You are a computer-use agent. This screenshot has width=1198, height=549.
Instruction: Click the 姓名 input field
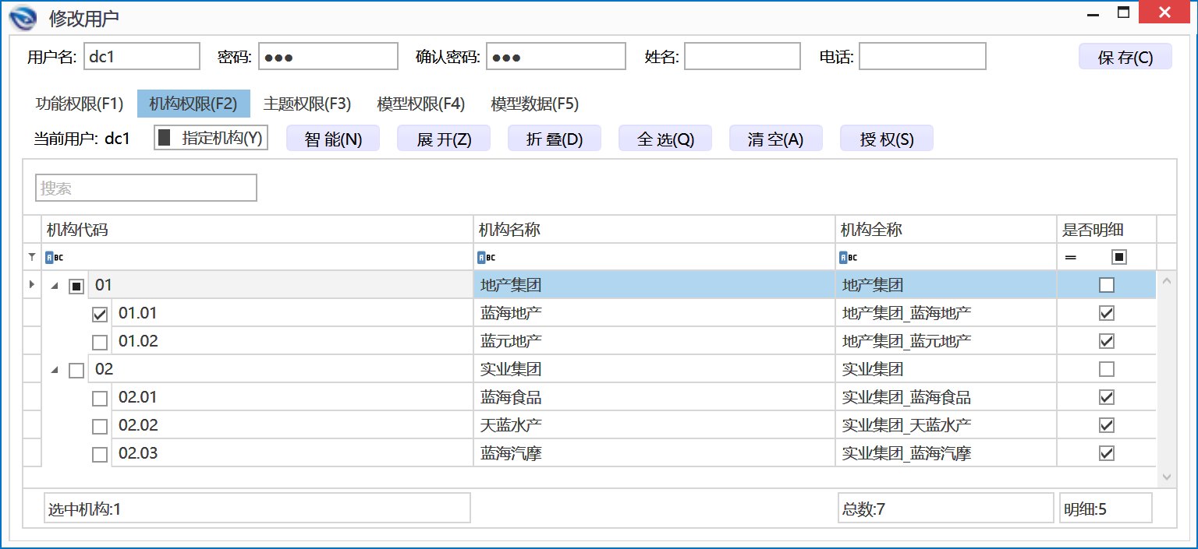coord(743,56)
